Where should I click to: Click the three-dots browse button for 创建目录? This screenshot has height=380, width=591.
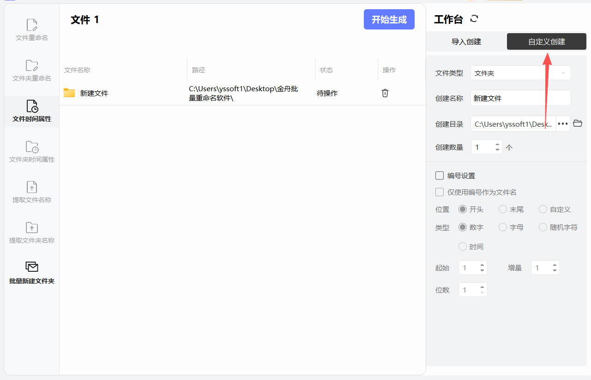(x=563, y=124)
